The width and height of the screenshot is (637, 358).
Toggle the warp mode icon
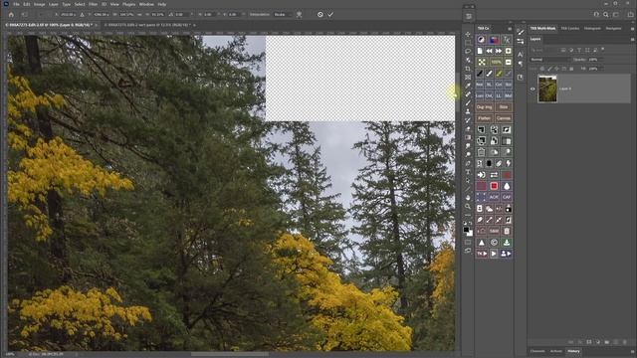[299, 15]
